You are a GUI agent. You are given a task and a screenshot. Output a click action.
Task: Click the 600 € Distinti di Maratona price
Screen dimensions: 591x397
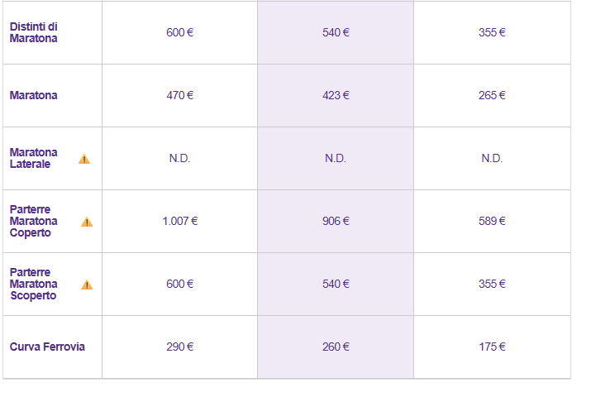pyautogui.click(x=180, y=32)
